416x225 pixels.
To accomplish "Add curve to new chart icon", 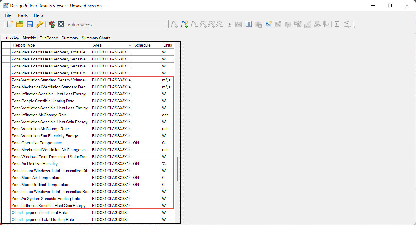I will pos(184,24).
